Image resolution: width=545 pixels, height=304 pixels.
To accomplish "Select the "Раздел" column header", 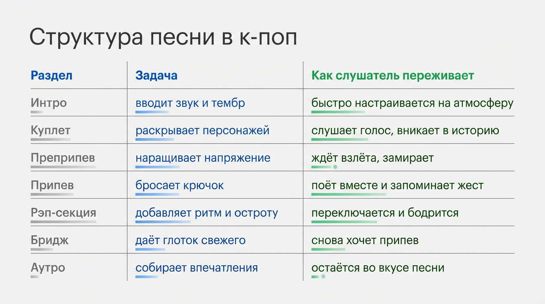I will 51,76.
